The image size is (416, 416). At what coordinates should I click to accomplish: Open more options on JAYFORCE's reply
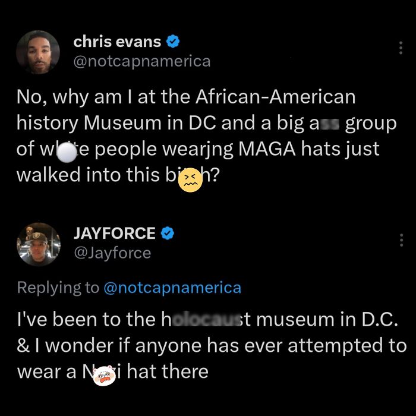(401, 240)
